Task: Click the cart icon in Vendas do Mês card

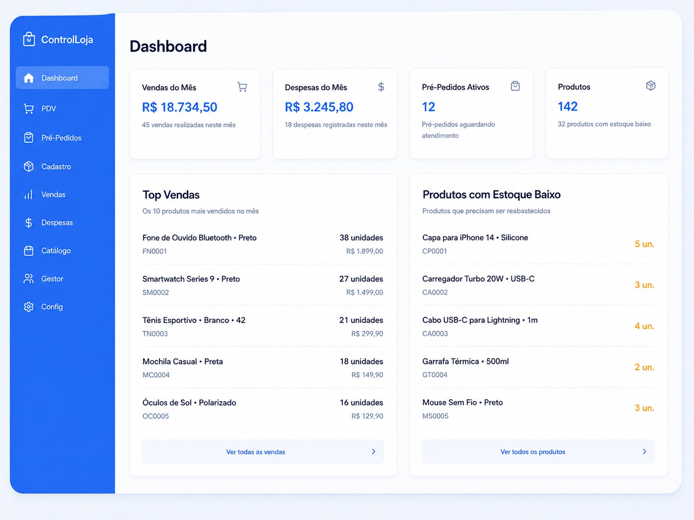Action: pyautogui.click(x=243, y=87)
